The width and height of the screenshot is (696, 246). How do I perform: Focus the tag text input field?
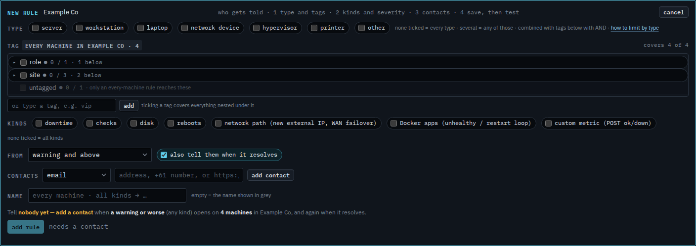point(62,106)
